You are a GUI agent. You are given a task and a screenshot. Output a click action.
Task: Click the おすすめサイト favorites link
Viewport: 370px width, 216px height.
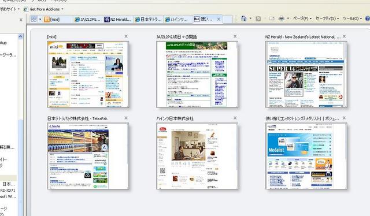[8, 9]
